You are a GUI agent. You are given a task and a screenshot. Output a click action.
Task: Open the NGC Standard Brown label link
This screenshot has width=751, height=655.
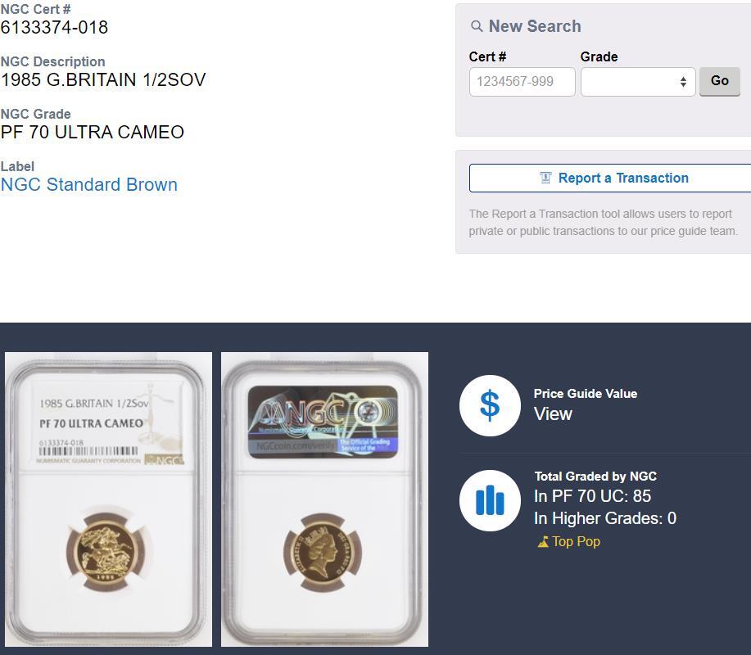pyautogui.click(x=89, y=185)
